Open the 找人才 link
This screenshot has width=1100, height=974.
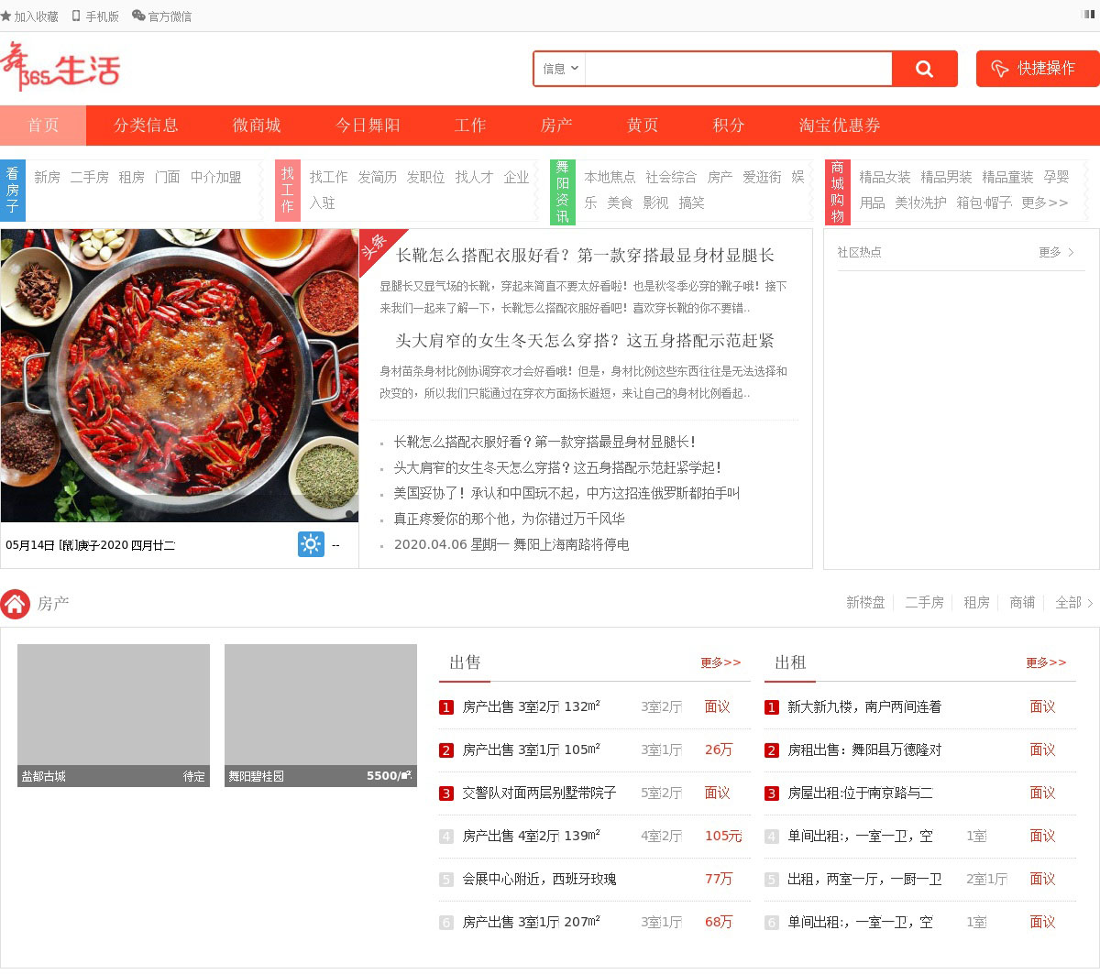point(474,177)
